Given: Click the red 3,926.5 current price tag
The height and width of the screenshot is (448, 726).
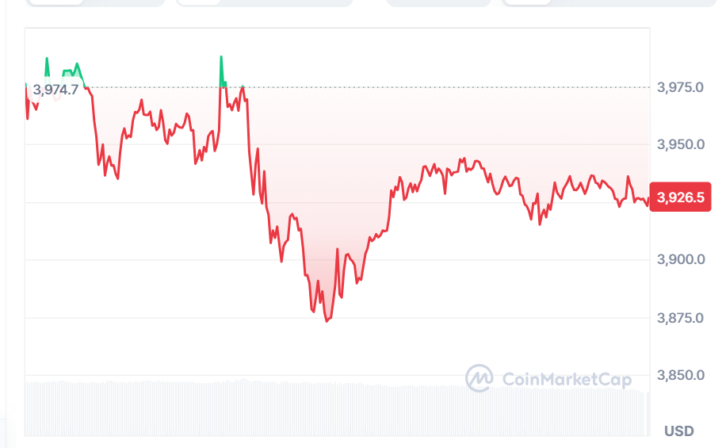Looking at the screenshot, I should 681,197.
